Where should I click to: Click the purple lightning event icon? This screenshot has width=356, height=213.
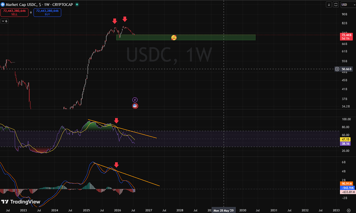135,100
